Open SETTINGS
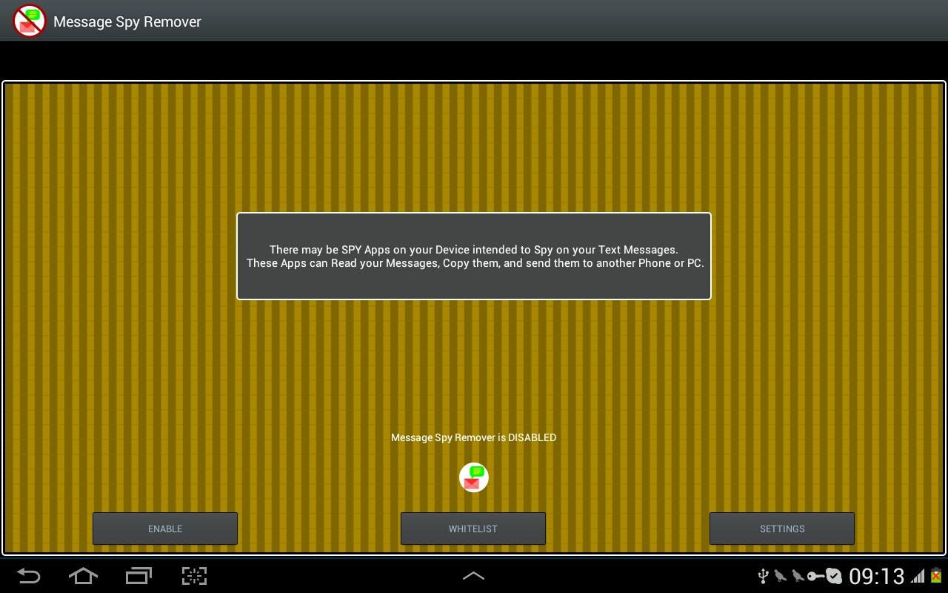Viewport: 948px width, 593px height. click(x=782, y=529)
